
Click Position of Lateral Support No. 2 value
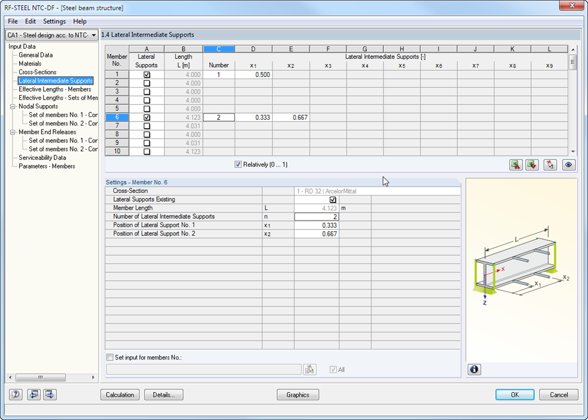pos(317,234)
